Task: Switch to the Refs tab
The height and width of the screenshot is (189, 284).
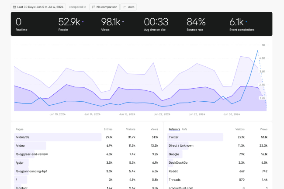Action: pyautogui.click(x=184, y=129)
